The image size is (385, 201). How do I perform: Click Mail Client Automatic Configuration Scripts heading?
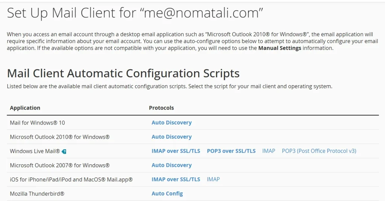[123, 73]
